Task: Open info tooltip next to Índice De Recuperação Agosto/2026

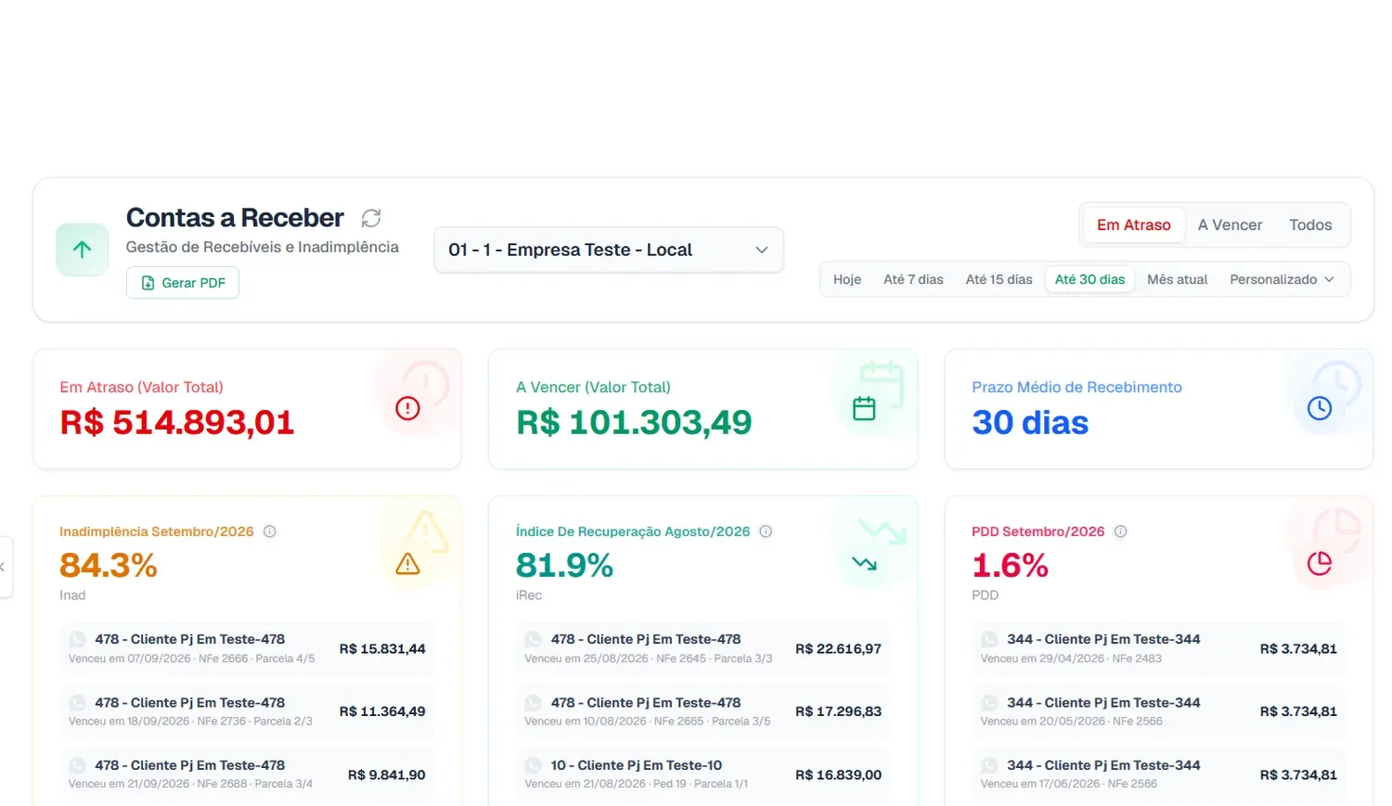Action: (x=767, y=531)
